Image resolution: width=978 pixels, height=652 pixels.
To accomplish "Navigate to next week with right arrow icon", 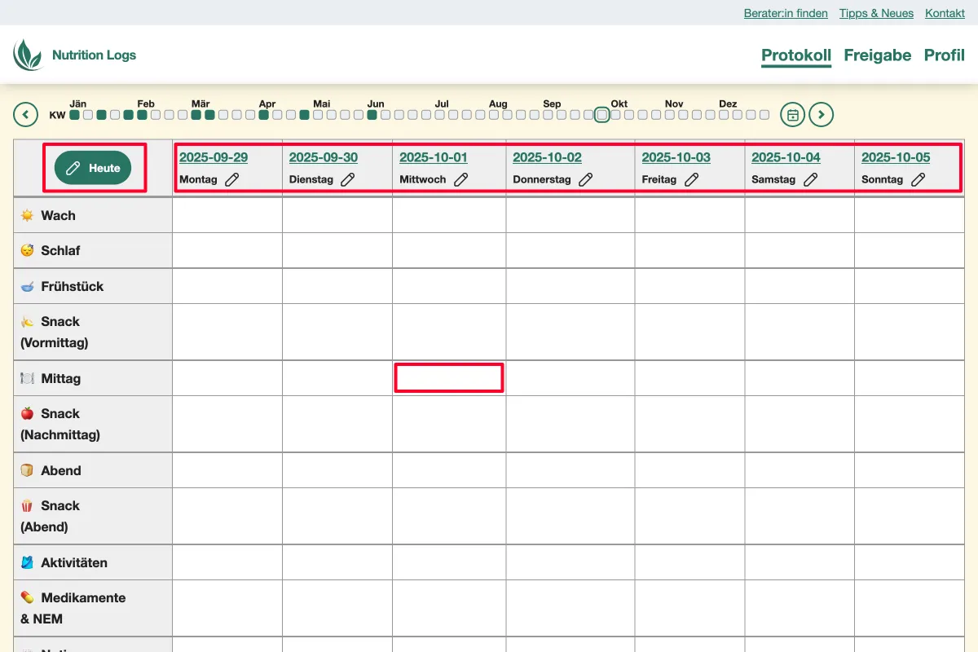I will coord(821,114).
